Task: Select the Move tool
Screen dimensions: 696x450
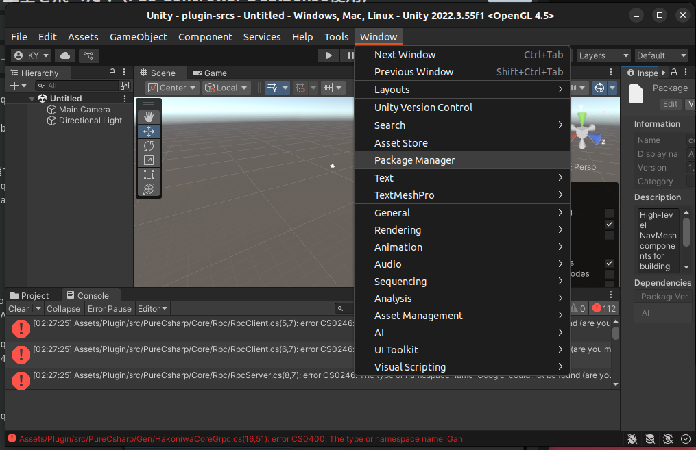Action: tap(149, 132)
